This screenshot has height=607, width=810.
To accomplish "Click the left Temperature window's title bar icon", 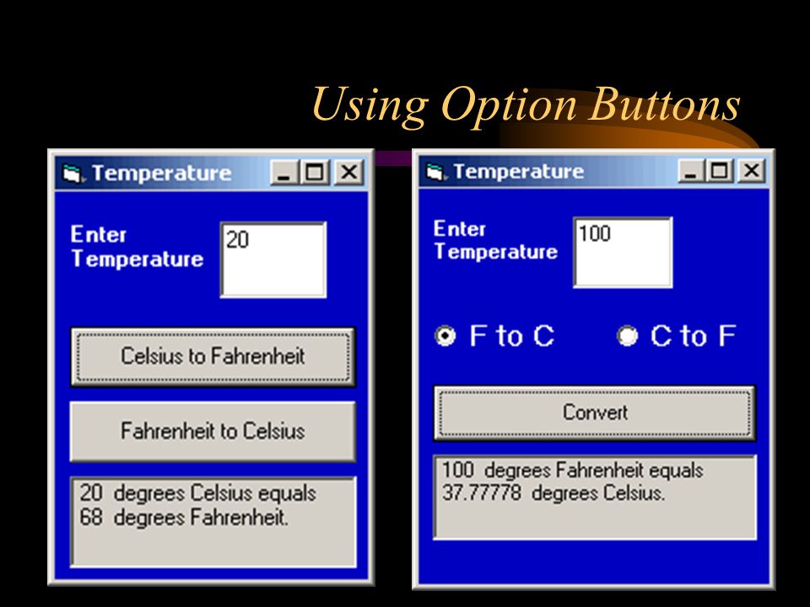I will coord(73,173).
